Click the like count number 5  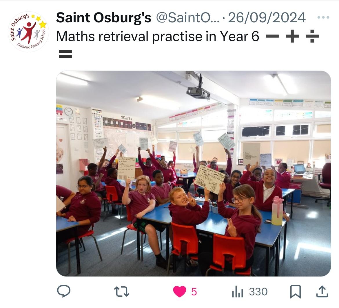point(194,292)
